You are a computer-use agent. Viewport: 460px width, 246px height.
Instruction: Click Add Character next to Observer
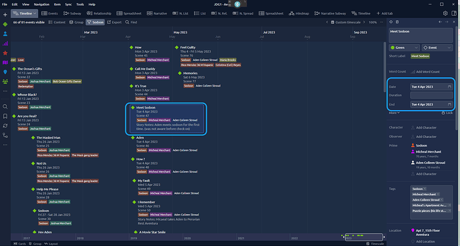pos(424,137)
